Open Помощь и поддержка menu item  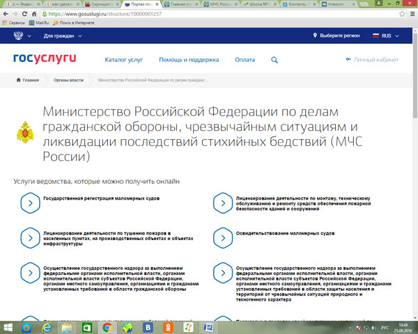(189, 60)
